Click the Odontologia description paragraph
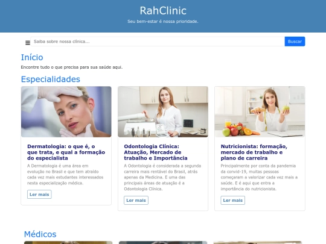 tap(162, 177)
